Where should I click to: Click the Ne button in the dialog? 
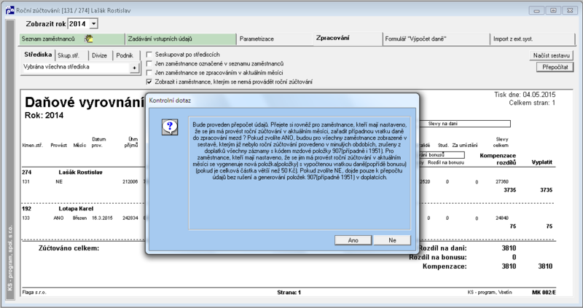(x=392, y=240)
